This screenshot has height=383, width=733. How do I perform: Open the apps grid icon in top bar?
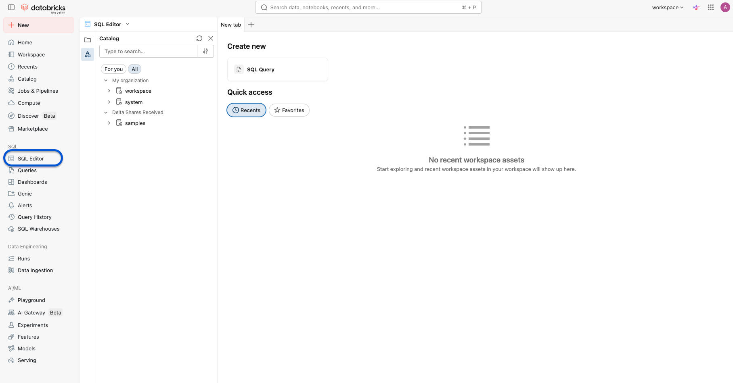[711, 7]
